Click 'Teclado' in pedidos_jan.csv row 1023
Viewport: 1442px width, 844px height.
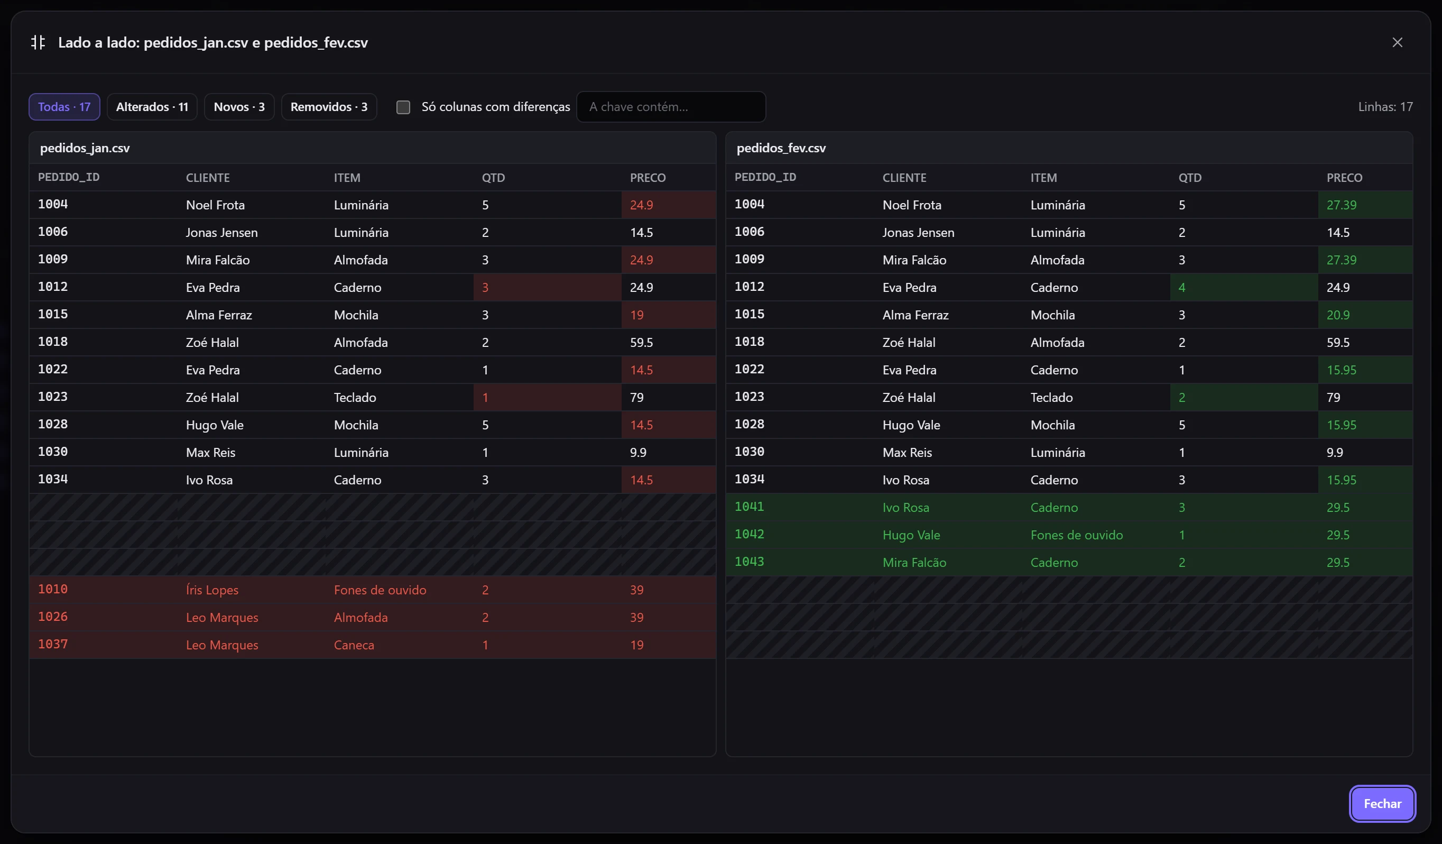coord(355,397)
